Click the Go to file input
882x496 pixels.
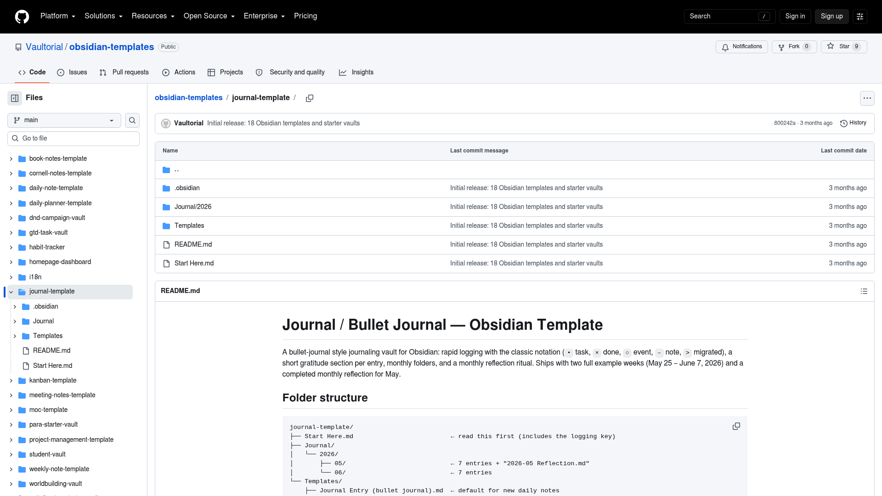[73, 139]
